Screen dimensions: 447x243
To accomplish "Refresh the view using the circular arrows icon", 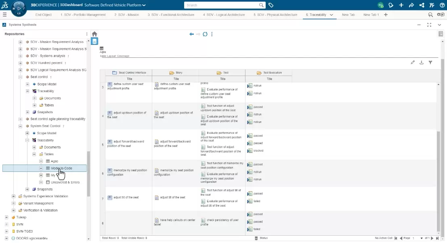I will (205, 34).
